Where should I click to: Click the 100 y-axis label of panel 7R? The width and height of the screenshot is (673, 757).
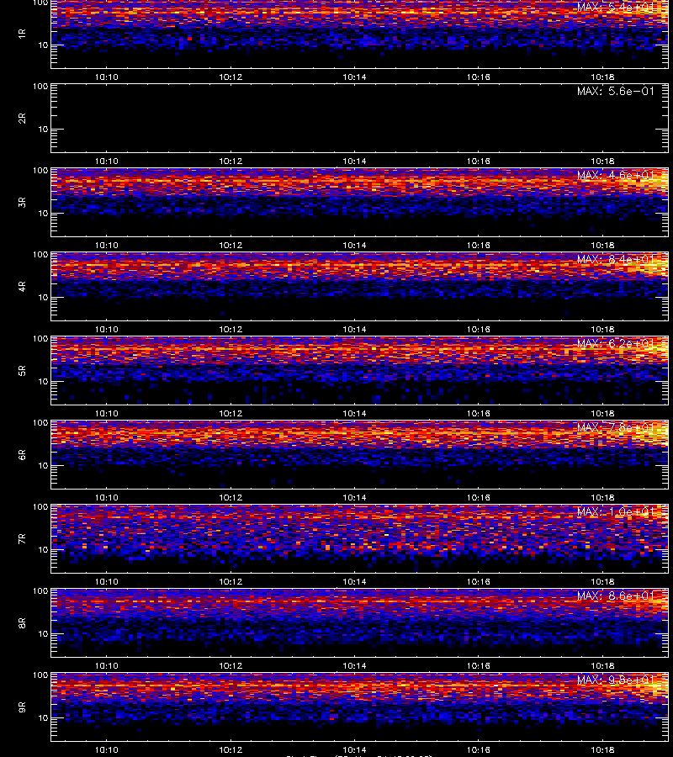[40, 507]
